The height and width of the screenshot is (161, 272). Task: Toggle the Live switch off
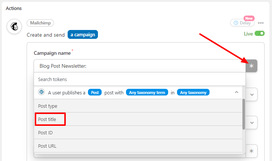pos(259,33)
